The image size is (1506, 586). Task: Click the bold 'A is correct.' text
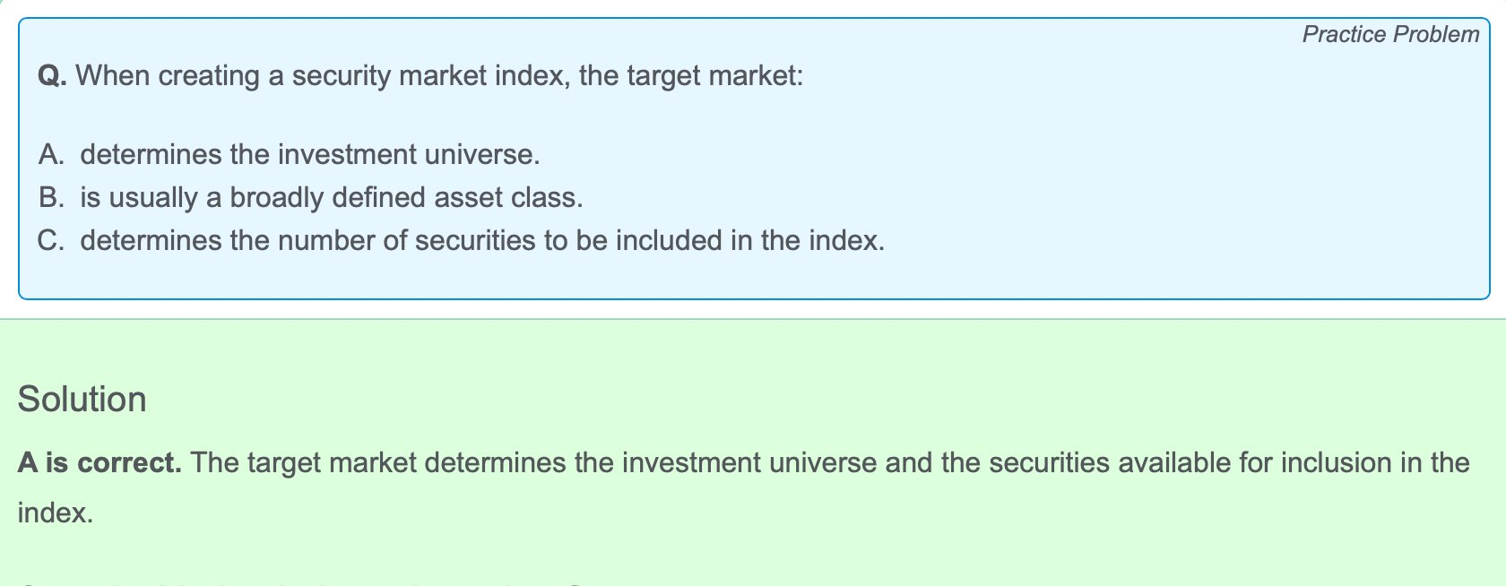click(100, 463)
